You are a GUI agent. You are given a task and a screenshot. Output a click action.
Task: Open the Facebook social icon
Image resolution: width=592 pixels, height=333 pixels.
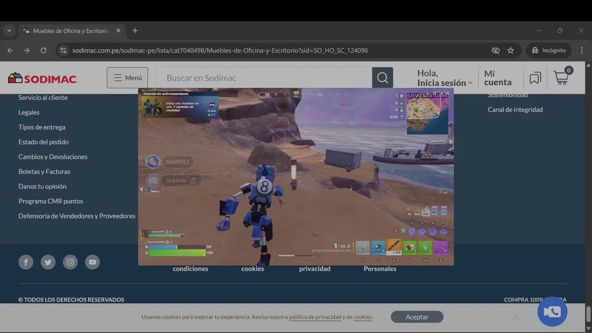(26, 262)
